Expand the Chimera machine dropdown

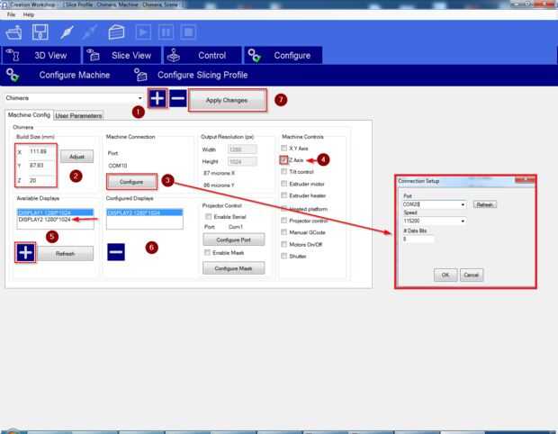pyautogui.click(x=139, y=98)
